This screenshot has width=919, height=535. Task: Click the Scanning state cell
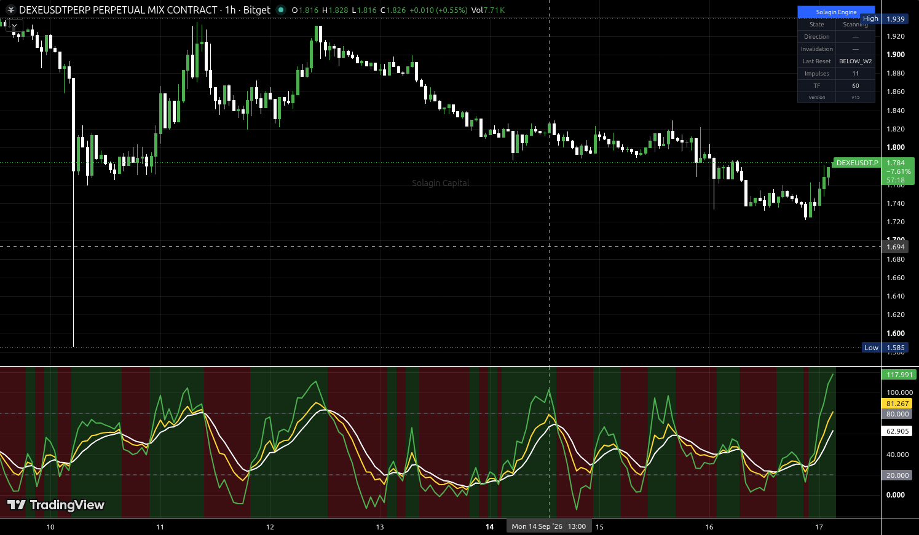pos(855,25)
